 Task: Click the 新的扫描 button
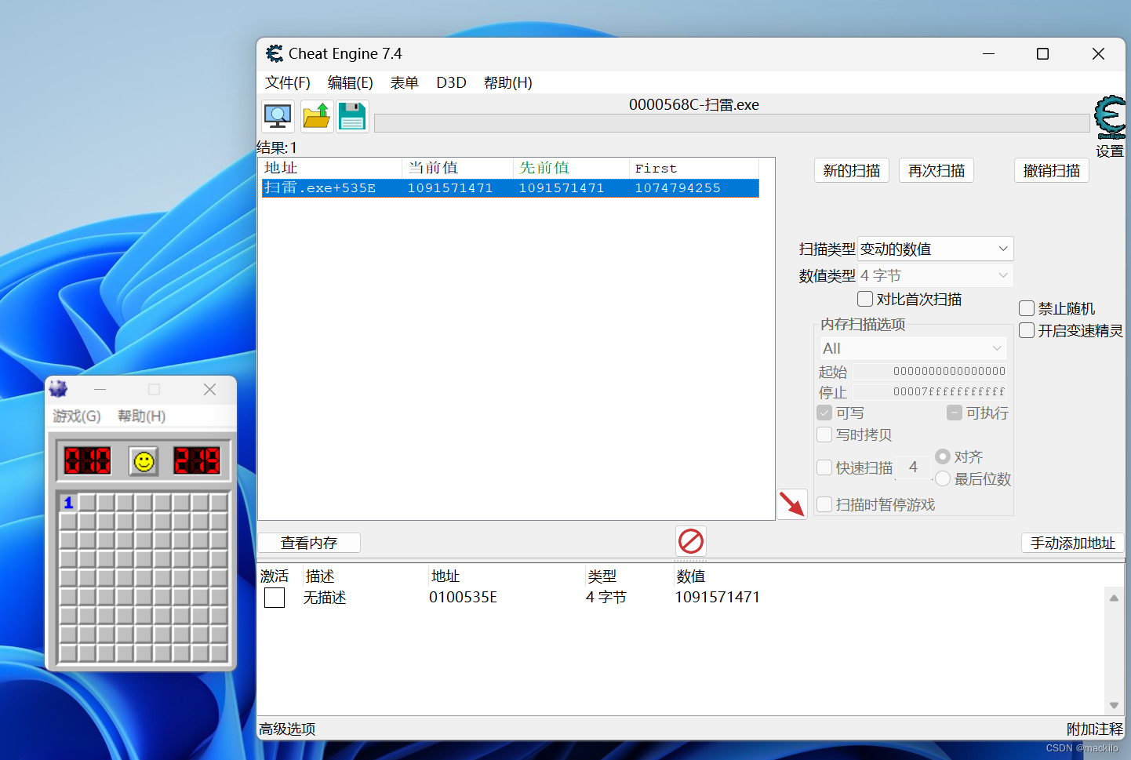852,170
